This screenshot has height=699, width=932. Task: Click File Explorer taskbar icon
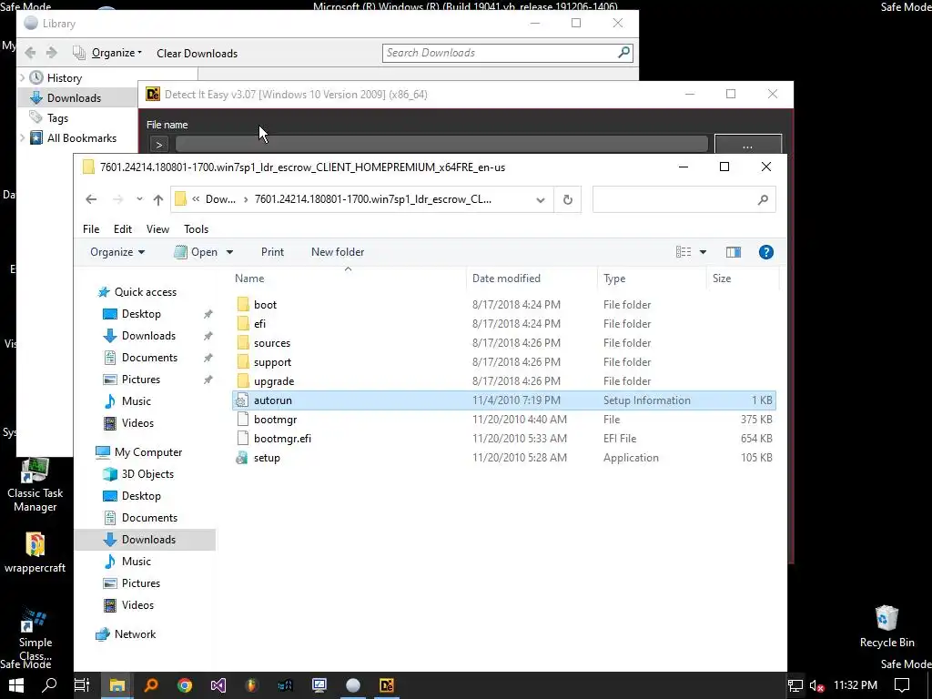pos(117,685)
